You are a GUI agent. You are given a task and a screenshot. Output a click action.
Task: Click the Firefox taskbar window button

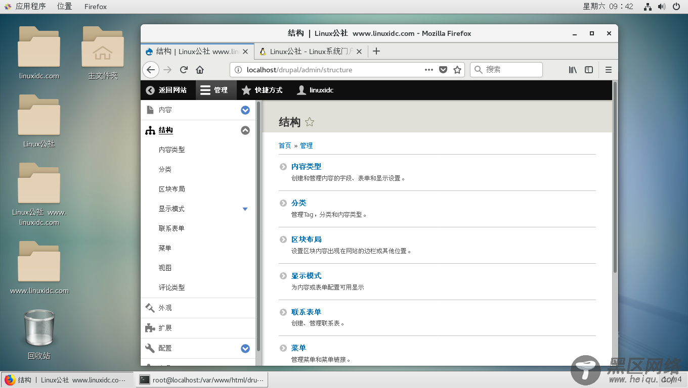(x=67, y=380)
